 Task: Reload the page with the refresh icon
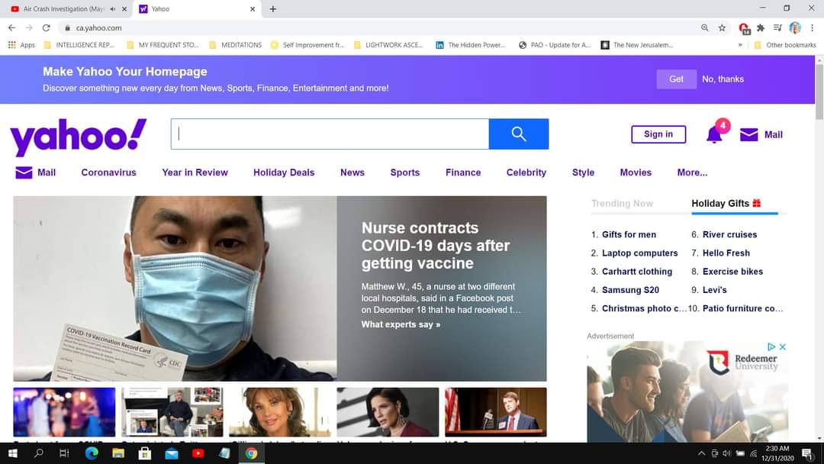pyautogui.click(x=47, y=27)
